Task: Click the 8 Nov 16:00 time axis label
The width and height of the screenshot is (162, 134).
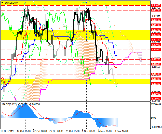Action: (x=121, y=131)
